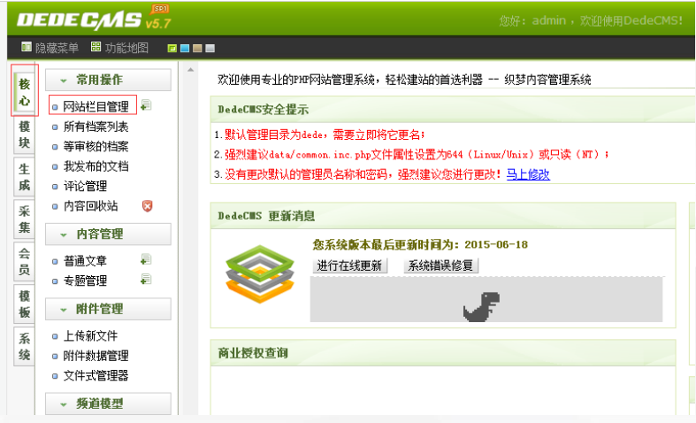This screenshot has width=696, height=423.
Task: Click 系统错误修复 button
Action: pyautogui.click(x=440, y=265)
